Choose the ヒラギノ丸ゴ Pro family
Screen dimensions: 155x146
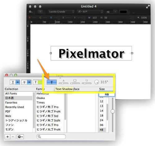[50, 125]
